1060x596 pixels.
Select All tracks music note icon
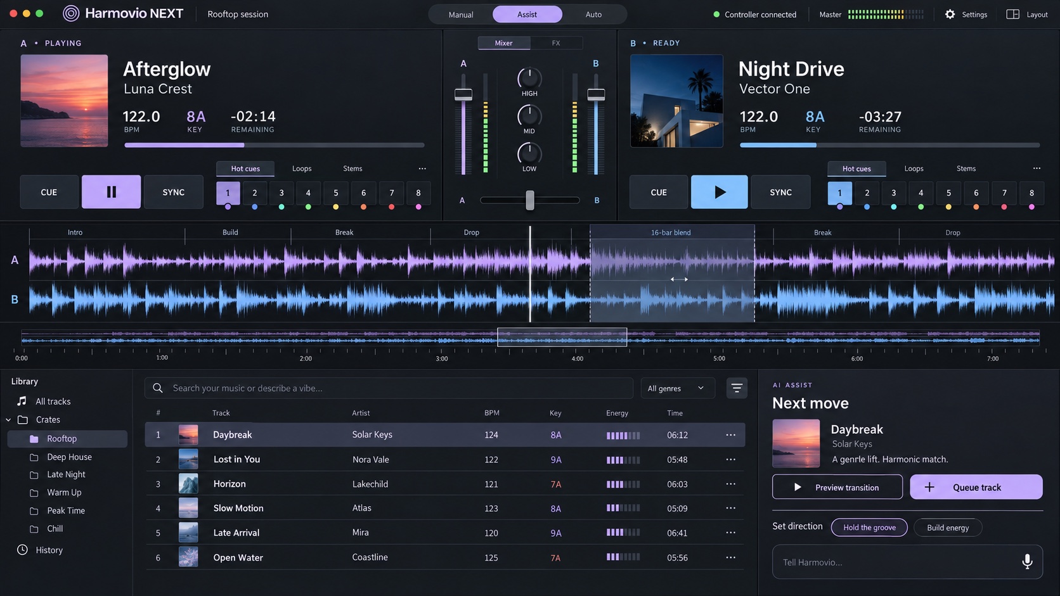[x=22, y=401]
